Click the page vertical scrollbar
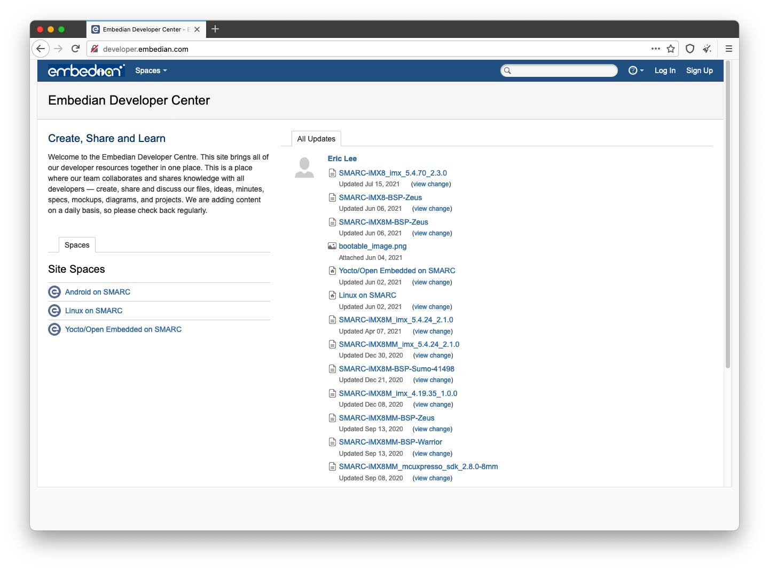This screenshot has height=570, width=769. coord(728,215)
